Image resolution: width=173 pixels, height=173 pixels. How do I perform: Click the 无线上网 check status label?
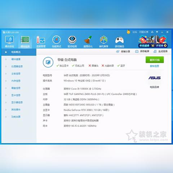pos(78,66)
